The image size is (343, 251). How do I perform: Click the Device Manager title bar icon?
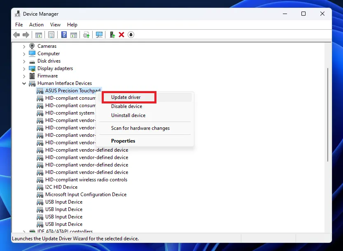click(x=17, y=14)
